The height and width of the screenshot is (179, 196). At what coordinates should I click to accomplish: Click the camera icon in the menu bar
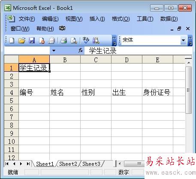point(62,28)
